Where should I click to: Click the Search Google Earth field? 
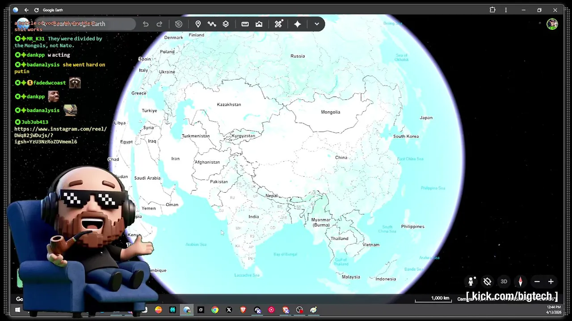pyautogui.click(x=85, y=24)
